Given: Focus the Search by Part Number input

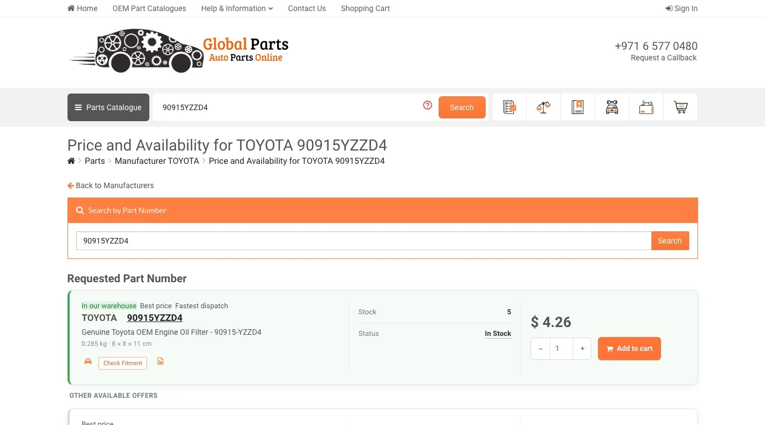Looking at the screenshot, I should [363, 241].
